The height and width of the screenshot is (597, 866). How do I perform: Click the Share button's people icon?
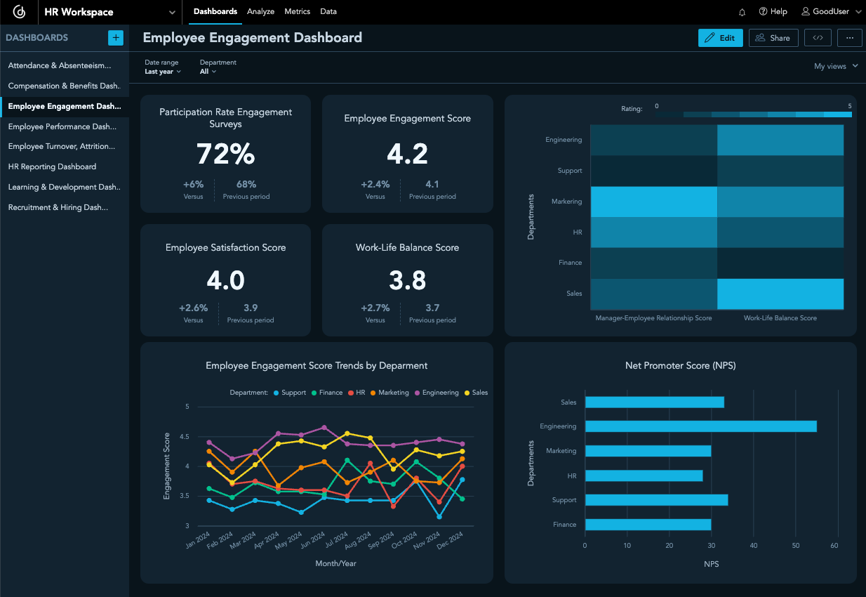pos(759,38)
